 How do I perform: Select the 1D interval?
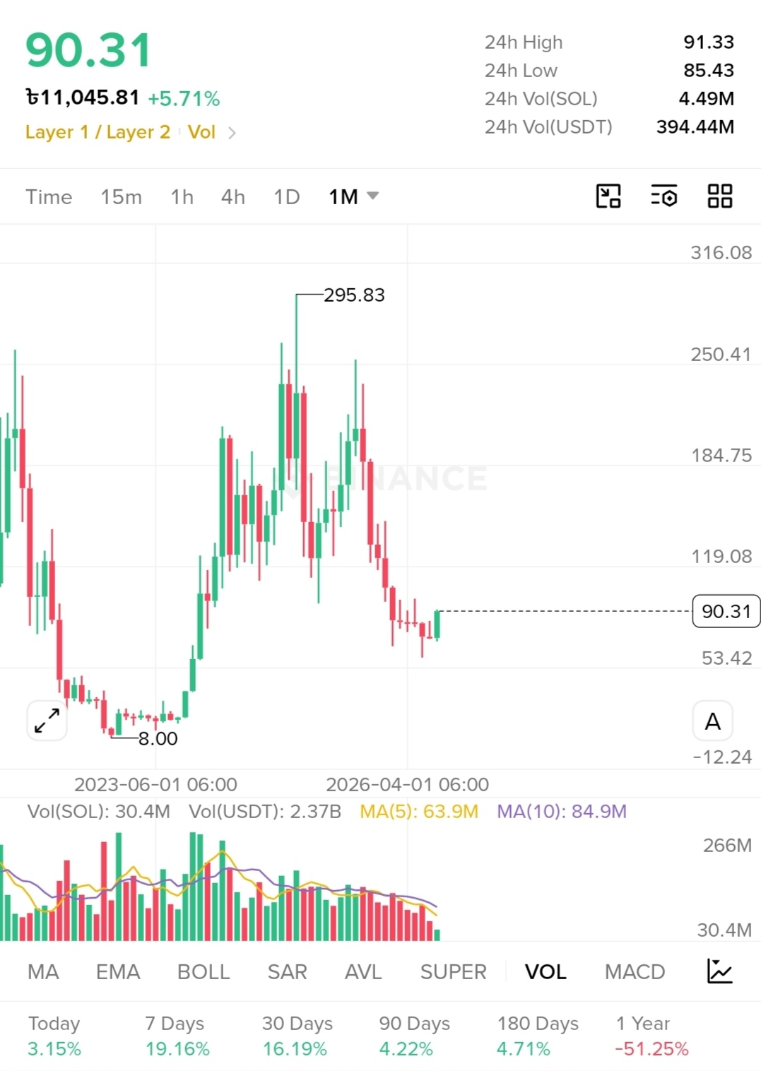pyautogui.click(x=287, y=197)
